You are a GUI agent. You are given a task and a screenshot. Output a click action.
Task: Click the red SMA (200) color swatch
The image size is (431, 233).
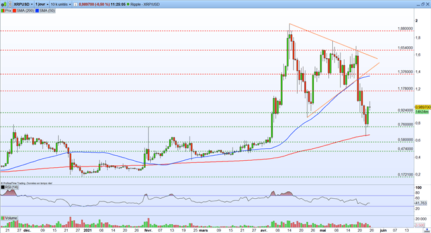15,11
